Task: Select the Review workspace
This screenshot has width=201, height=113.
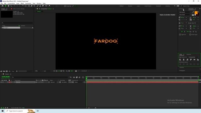Action: (x=130, y=6)
